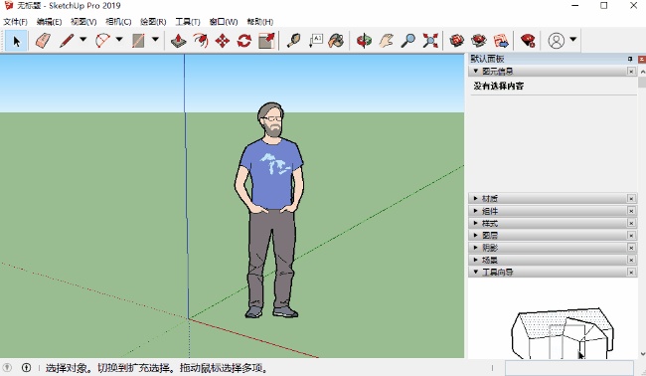Image resolution: width=646 pixels, height=376 pixels.
Task: Expand the 阴影 panel
Action: coord(476,248)
